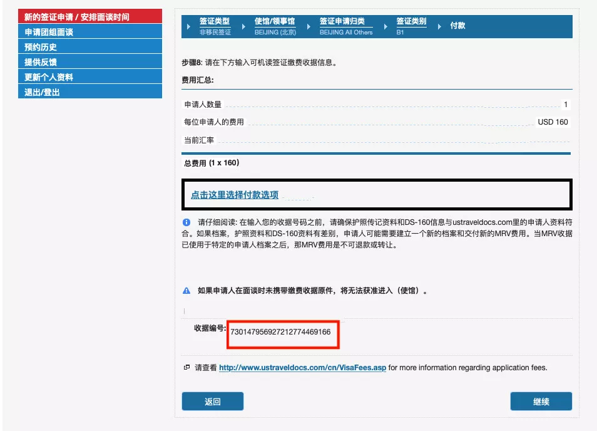Screen dimensions: 597x431
Task: Select the USD 160 fee value
Action: 553,122
